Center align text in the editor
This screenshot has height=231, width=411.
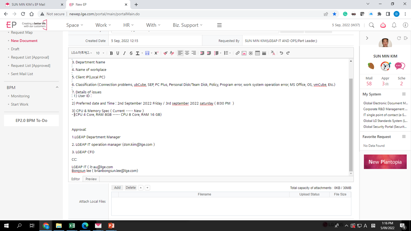click(187, 53)
